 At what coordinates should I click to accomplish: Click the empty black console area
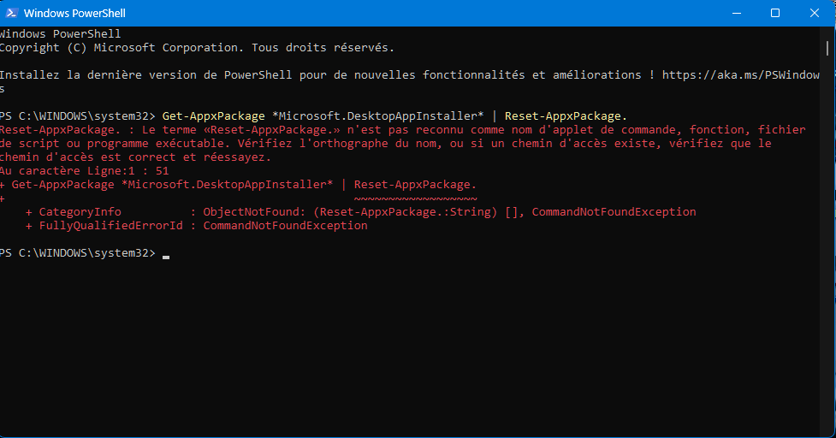click(x=410, y=346)
